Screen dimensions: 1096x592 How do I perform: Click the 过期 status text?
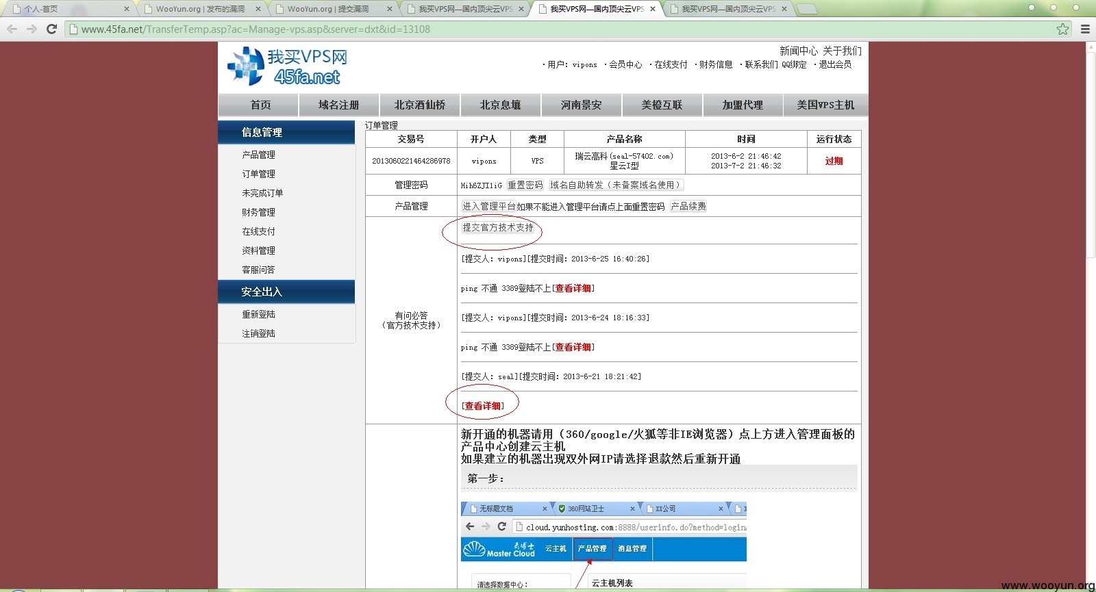click(834, 161)
